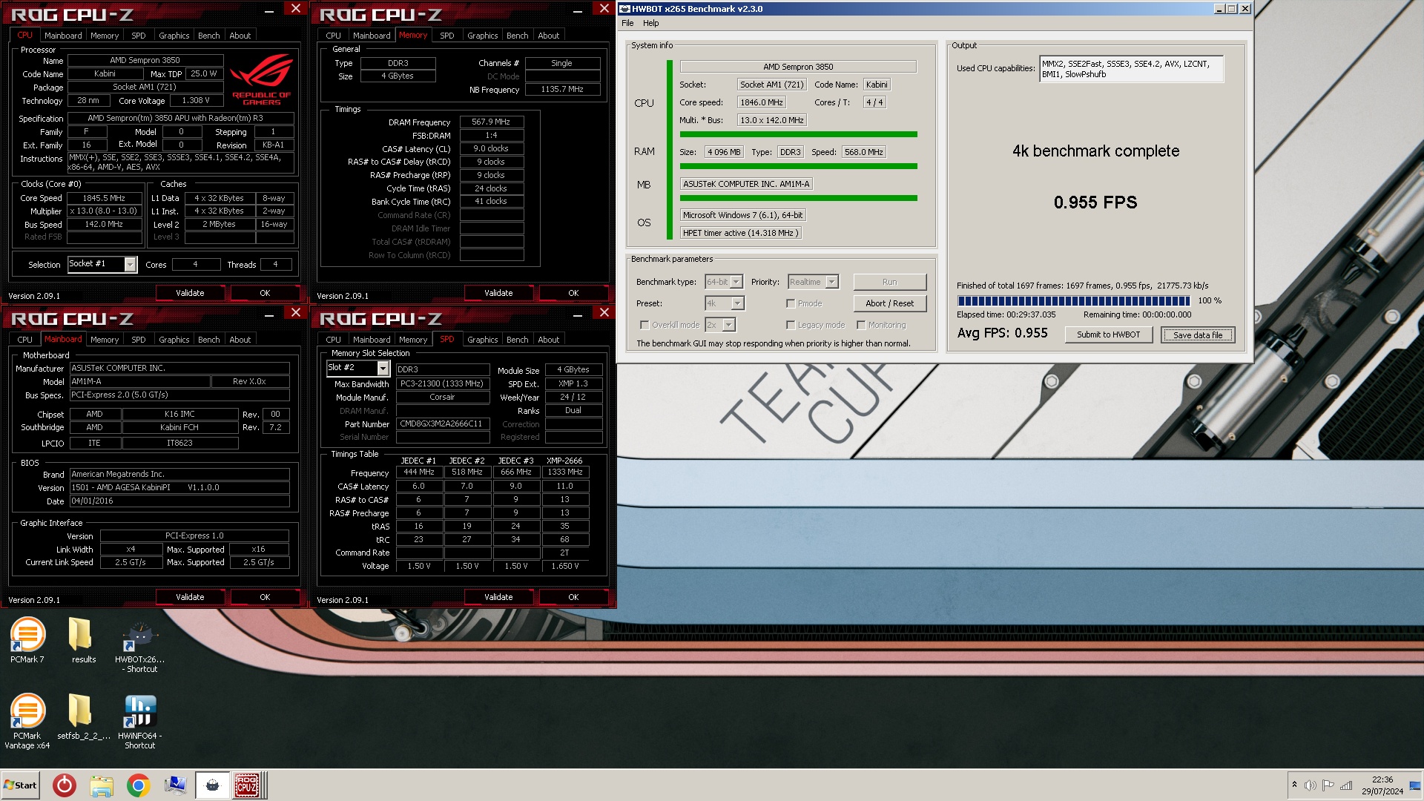Click the Windows Start button
Viewport: 1424px width, 801px height.
click(x=20, y=785)
